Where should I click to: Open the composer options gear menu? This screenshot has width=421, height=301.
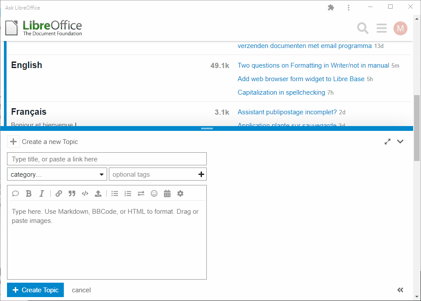(x=180, y=194)
